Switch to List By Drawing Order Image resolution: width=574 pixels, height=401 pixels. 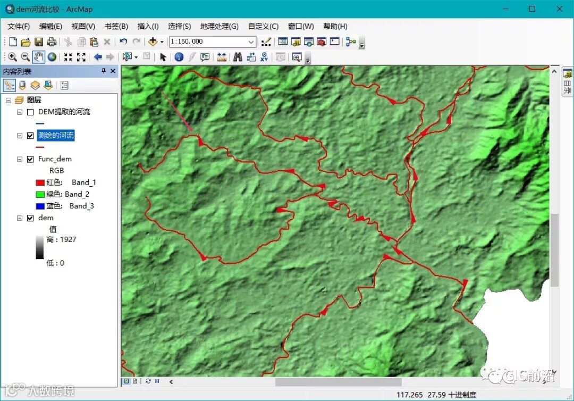9,85
